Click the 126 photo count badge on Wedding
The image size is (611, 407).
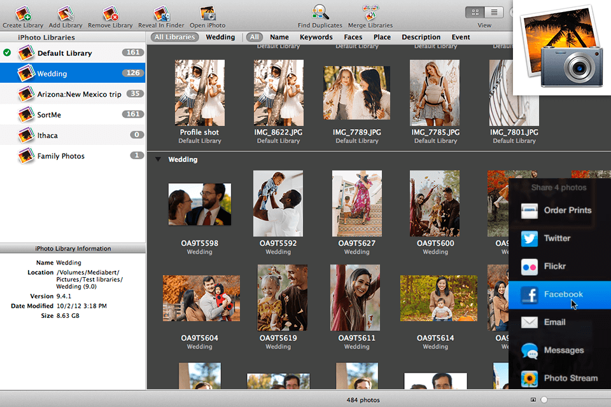click(133, 73)
